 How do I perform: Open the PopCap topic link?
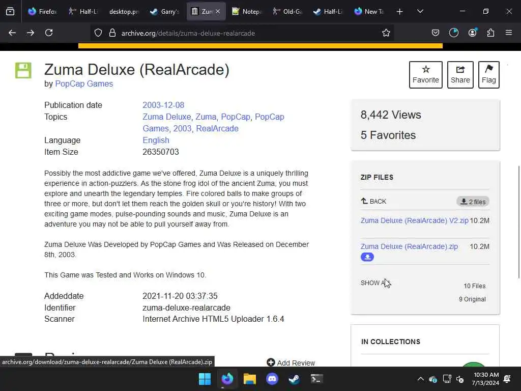(236, 117)
